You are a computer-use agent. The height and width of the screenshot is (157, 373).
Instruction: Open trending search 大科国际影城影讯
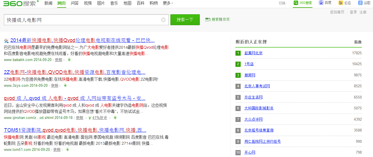[x=259, y=108]
